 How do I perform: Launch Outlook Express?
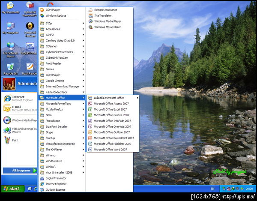(x=62, y=189)
